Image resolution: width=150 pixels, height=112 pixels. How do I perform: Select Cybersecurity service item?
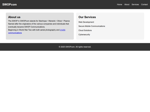84,35
